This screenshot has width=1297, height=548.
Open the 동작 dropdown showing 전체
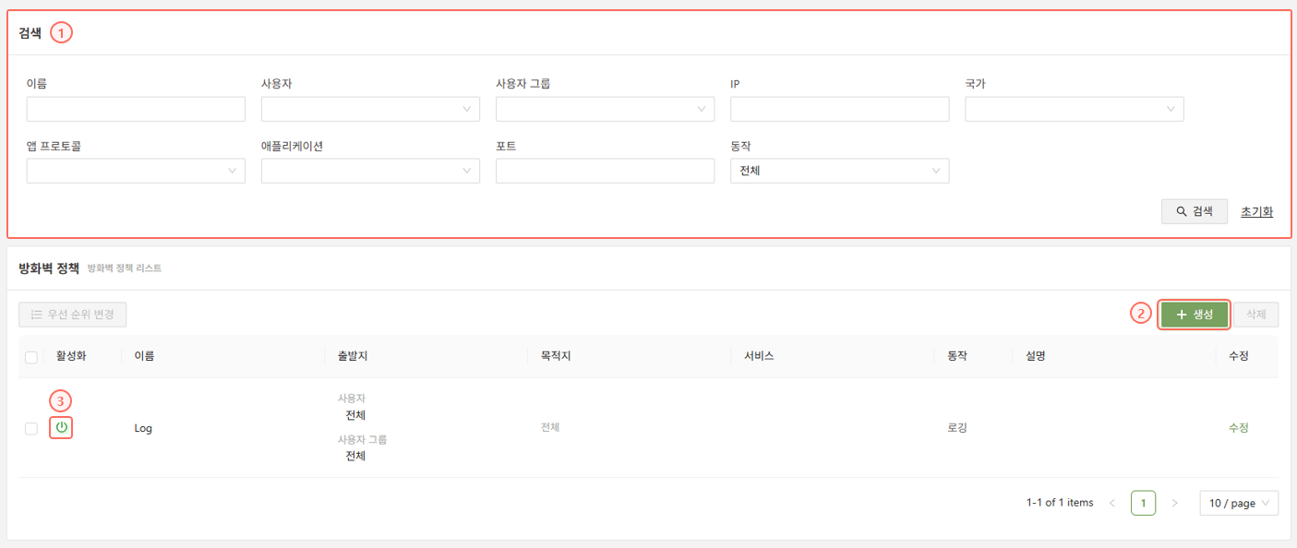(x=839, y=172)
